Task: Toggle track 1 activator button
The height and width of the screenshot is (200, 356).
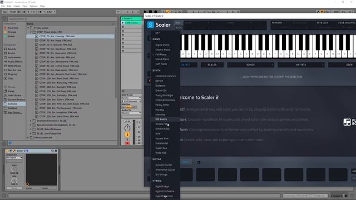Action: coord(127,134)
